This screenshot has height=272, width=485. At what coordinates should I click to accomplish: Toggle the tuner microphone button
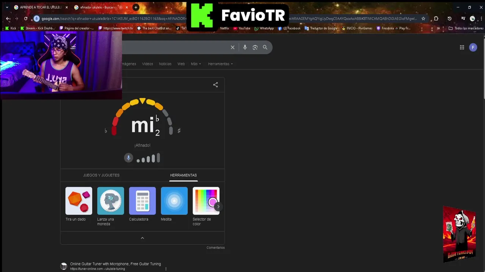128,158
